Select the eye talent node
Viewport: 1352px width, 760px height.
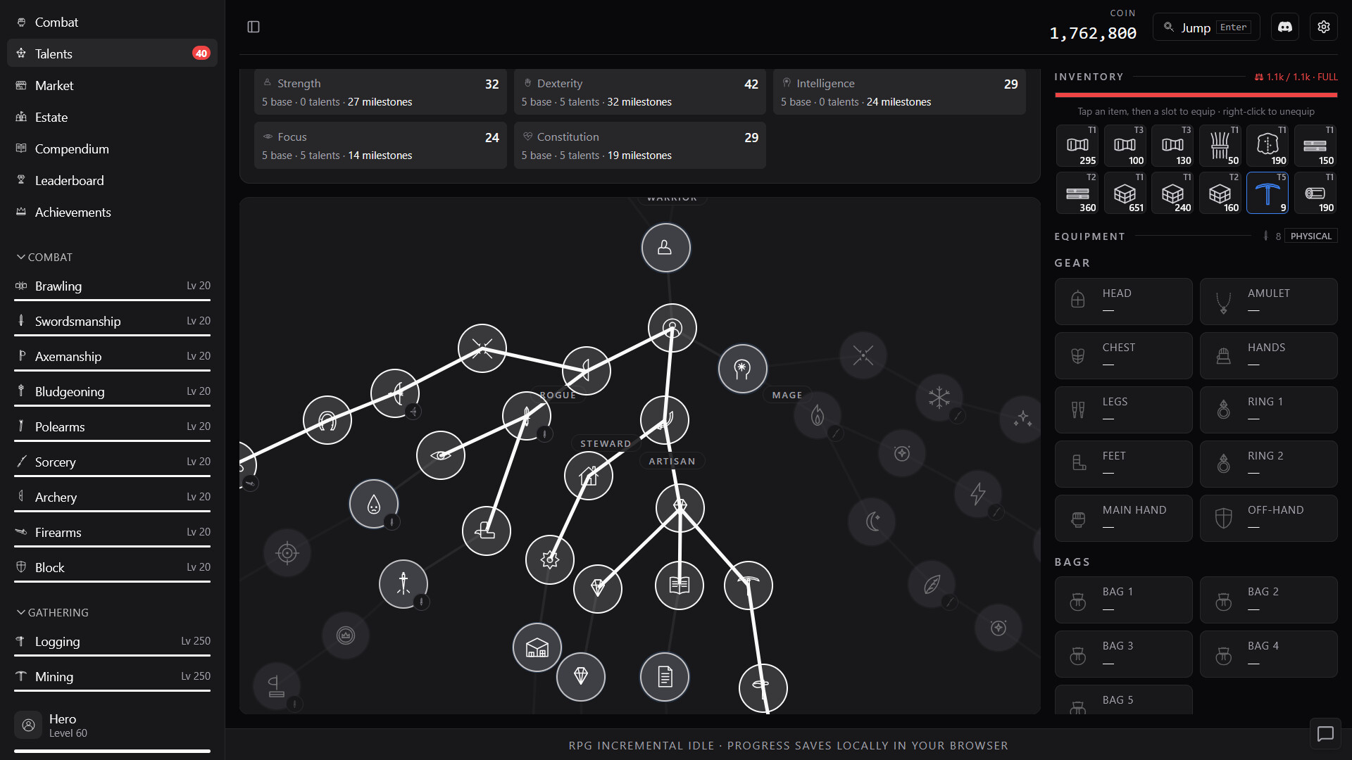441,455
